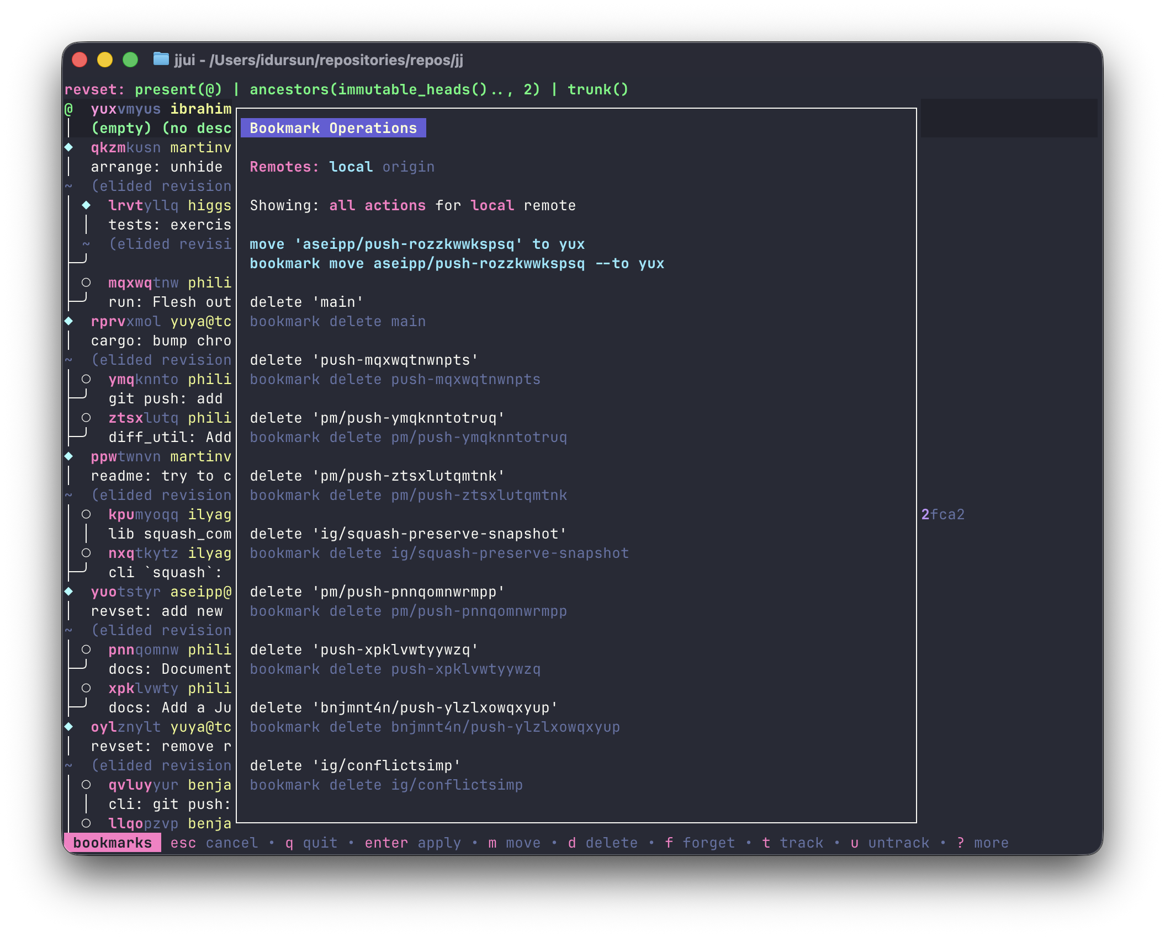The image size is (1165, 937).
Task: Click the @ working-copy marker for yuxvmyus
Action: [x=69, y=109]
